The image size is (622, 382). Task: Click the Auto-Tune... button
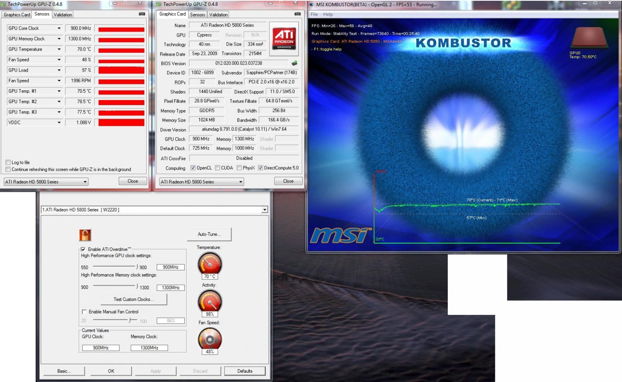(x=209, y=234)
